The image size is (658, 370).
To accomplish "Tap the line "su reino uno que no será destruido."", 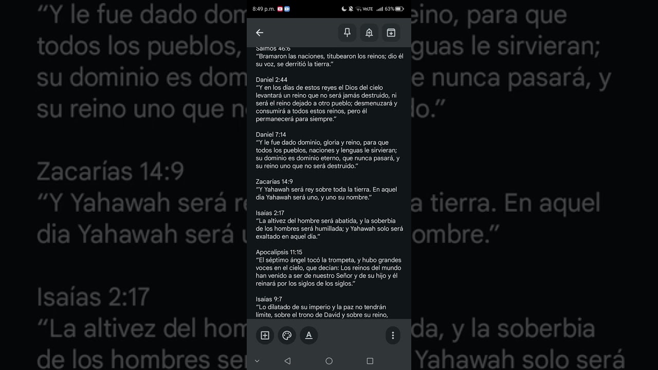I will tap(307, 166).
